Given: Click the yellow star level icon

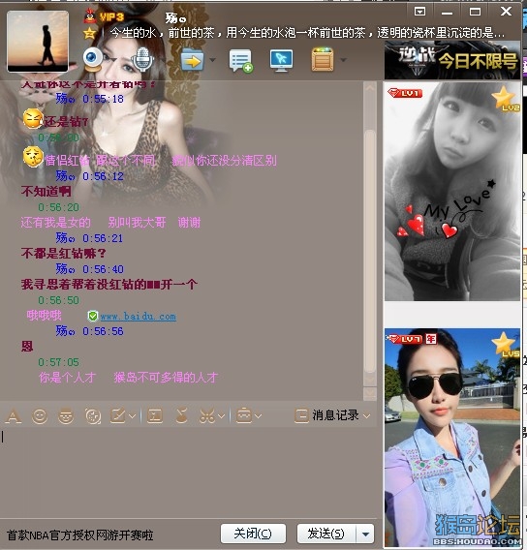Looking at the screenshot, I should click(89, 33).
